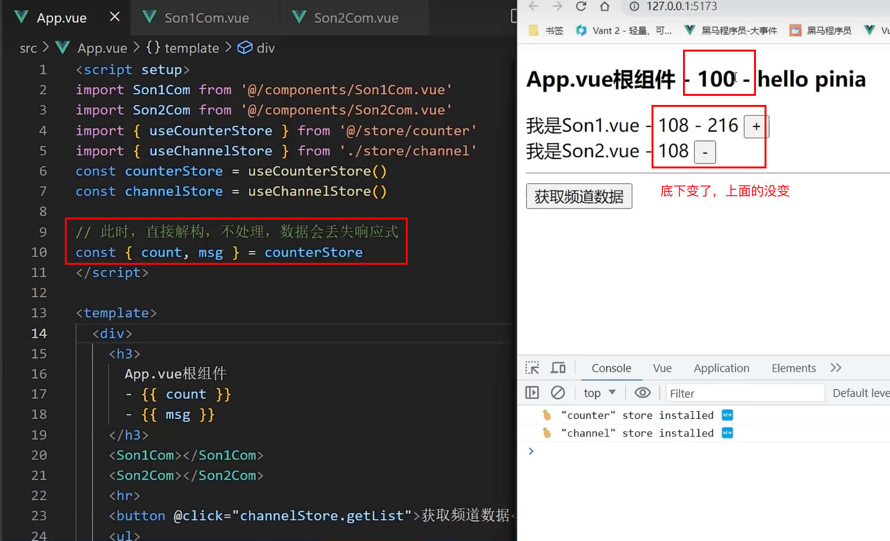The image size is (890, 541).
Task: Clear the console
Action: tap(558, 393)
